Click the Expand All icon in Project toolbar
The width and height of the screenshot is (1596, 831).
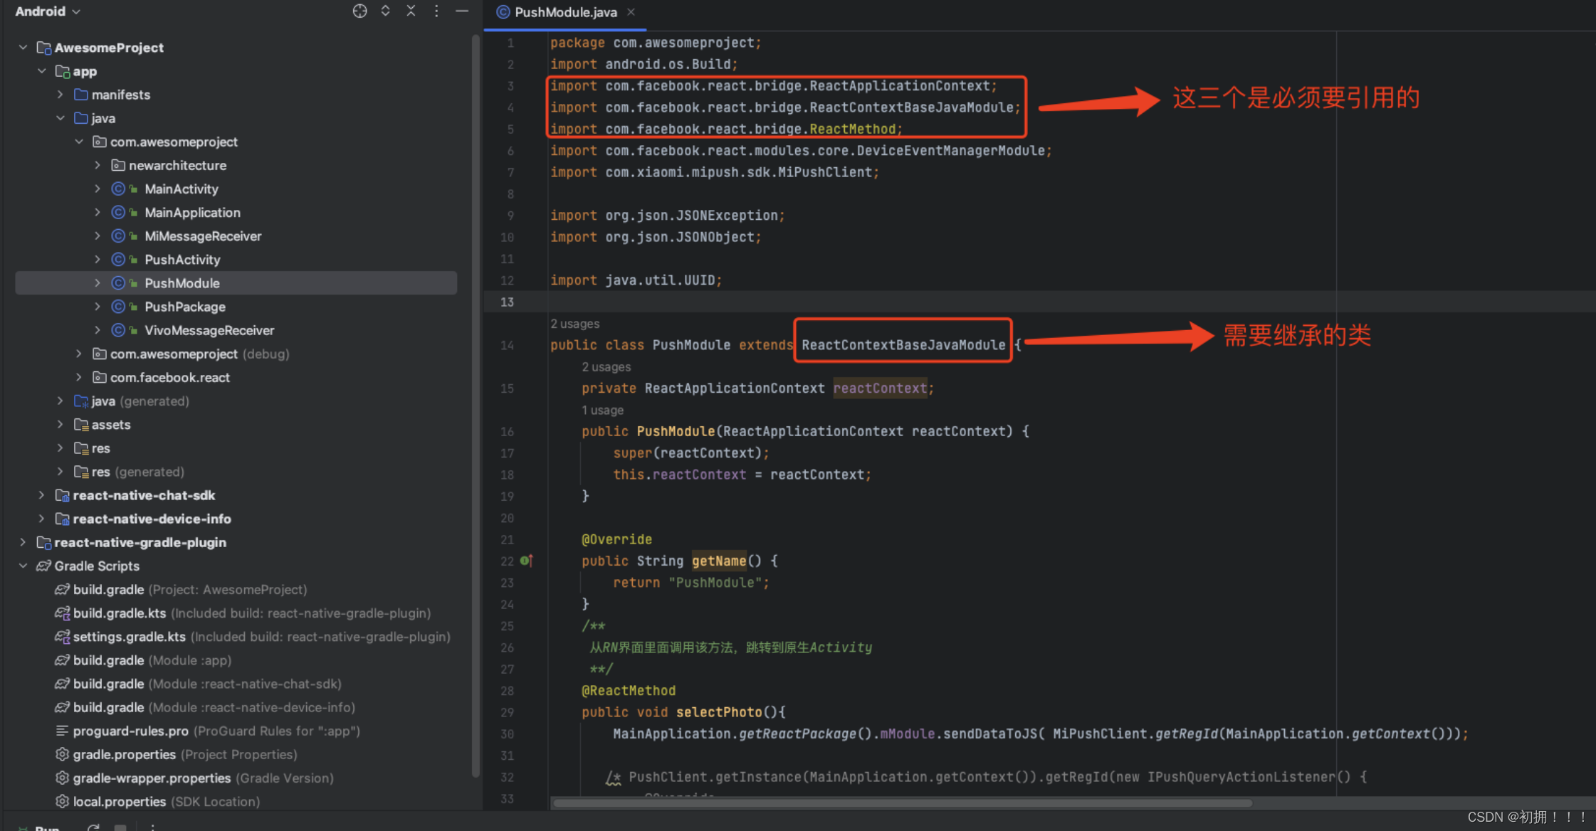coord(385,11)
